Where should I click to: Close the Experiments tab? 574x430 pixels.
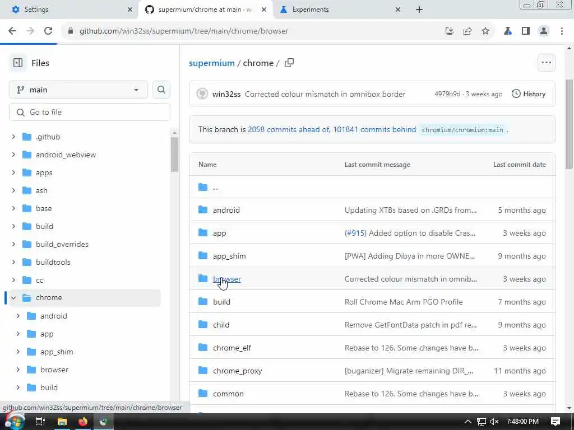tap(397, 10)
